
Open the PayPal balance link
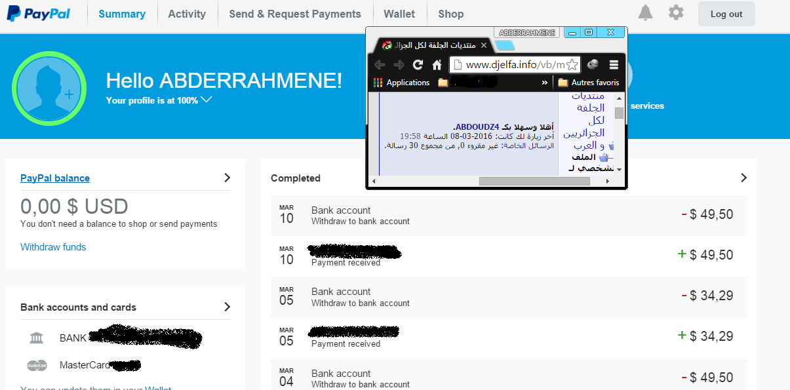coord(55,178)
